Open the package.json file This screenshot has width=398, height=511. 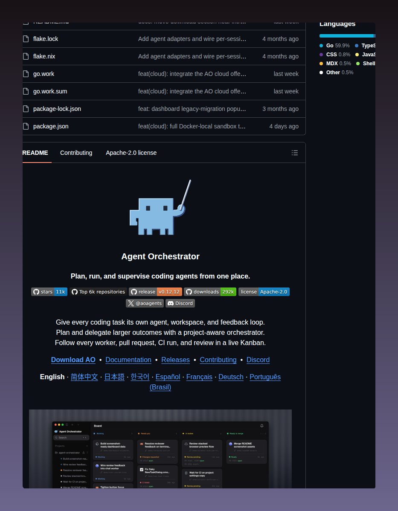[x=51, y=126]
